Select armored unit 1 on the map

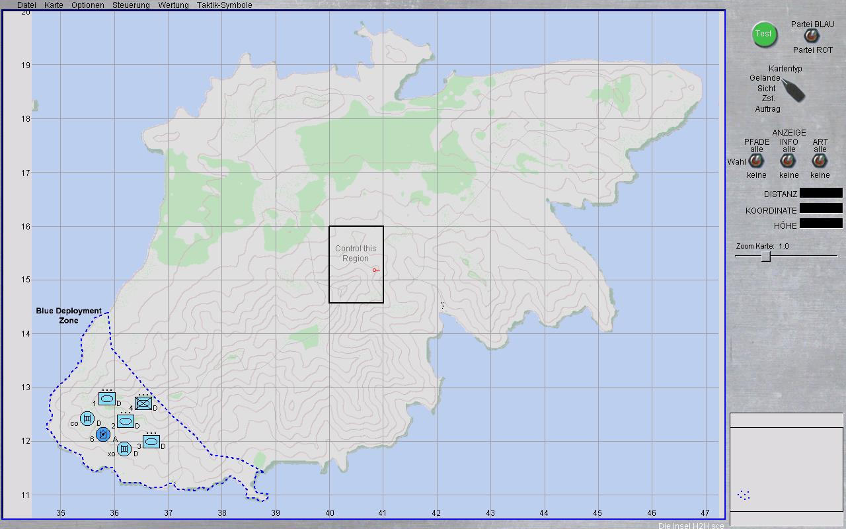click(107, 399)
